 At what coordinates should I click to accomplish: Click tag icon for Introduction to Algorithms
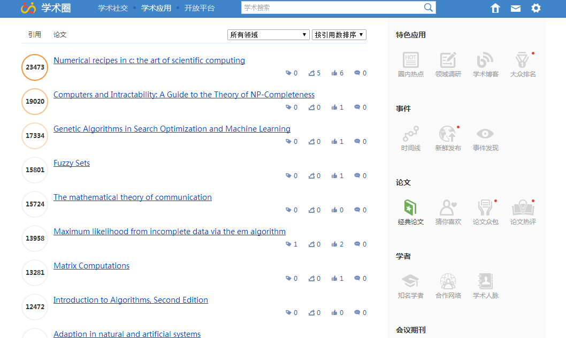pyautogui.click(x=288, y=313)
